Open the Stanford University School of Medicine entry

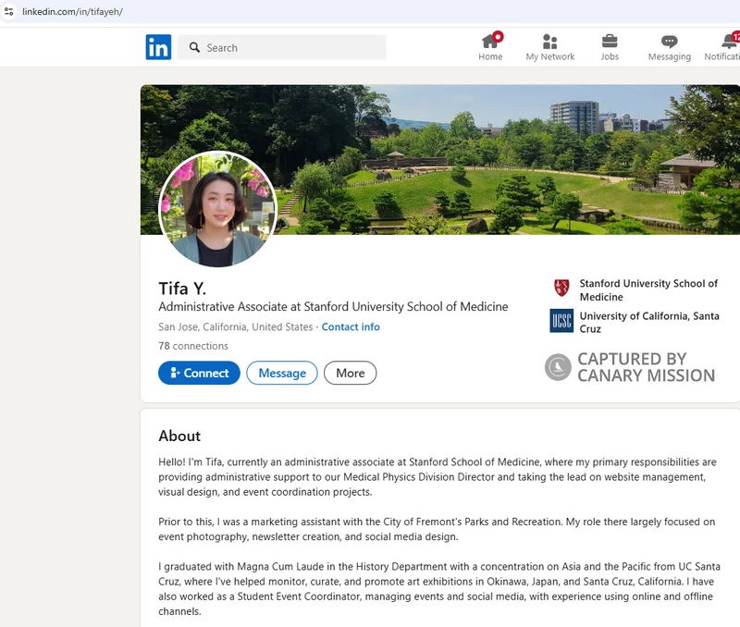click(635, 289)
